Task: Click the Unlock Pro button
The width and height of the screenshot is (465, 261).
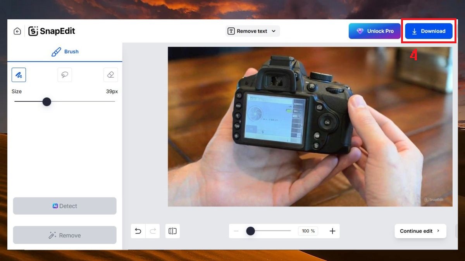Action: (375, 31)
